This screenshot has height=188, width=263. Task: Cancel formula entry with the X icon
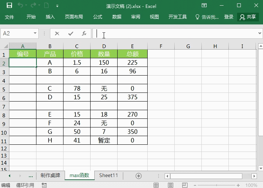coord(57,33)
